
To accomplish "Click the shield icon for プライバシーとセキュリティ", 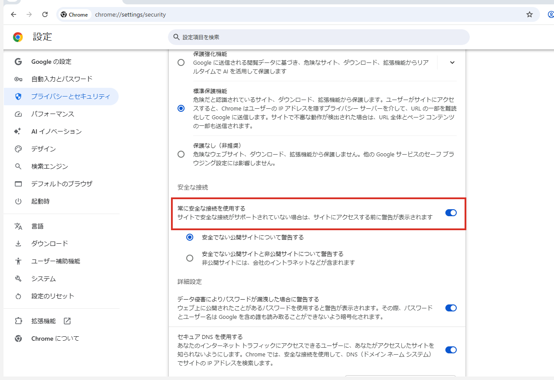I will (x=18, y=97).
